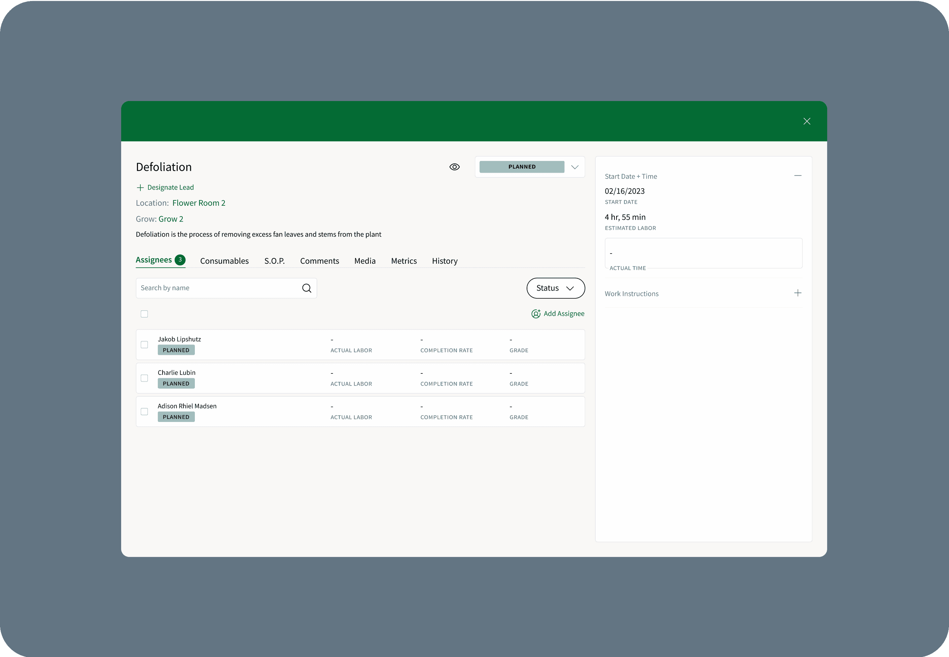Expand the Work Instructions section
949x657 pixels.
pyautogui.click(x=798, y=293)
